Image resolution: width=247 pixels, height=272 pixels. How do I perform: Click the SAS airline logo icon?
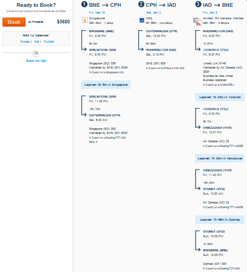click(x=142, y=20)
